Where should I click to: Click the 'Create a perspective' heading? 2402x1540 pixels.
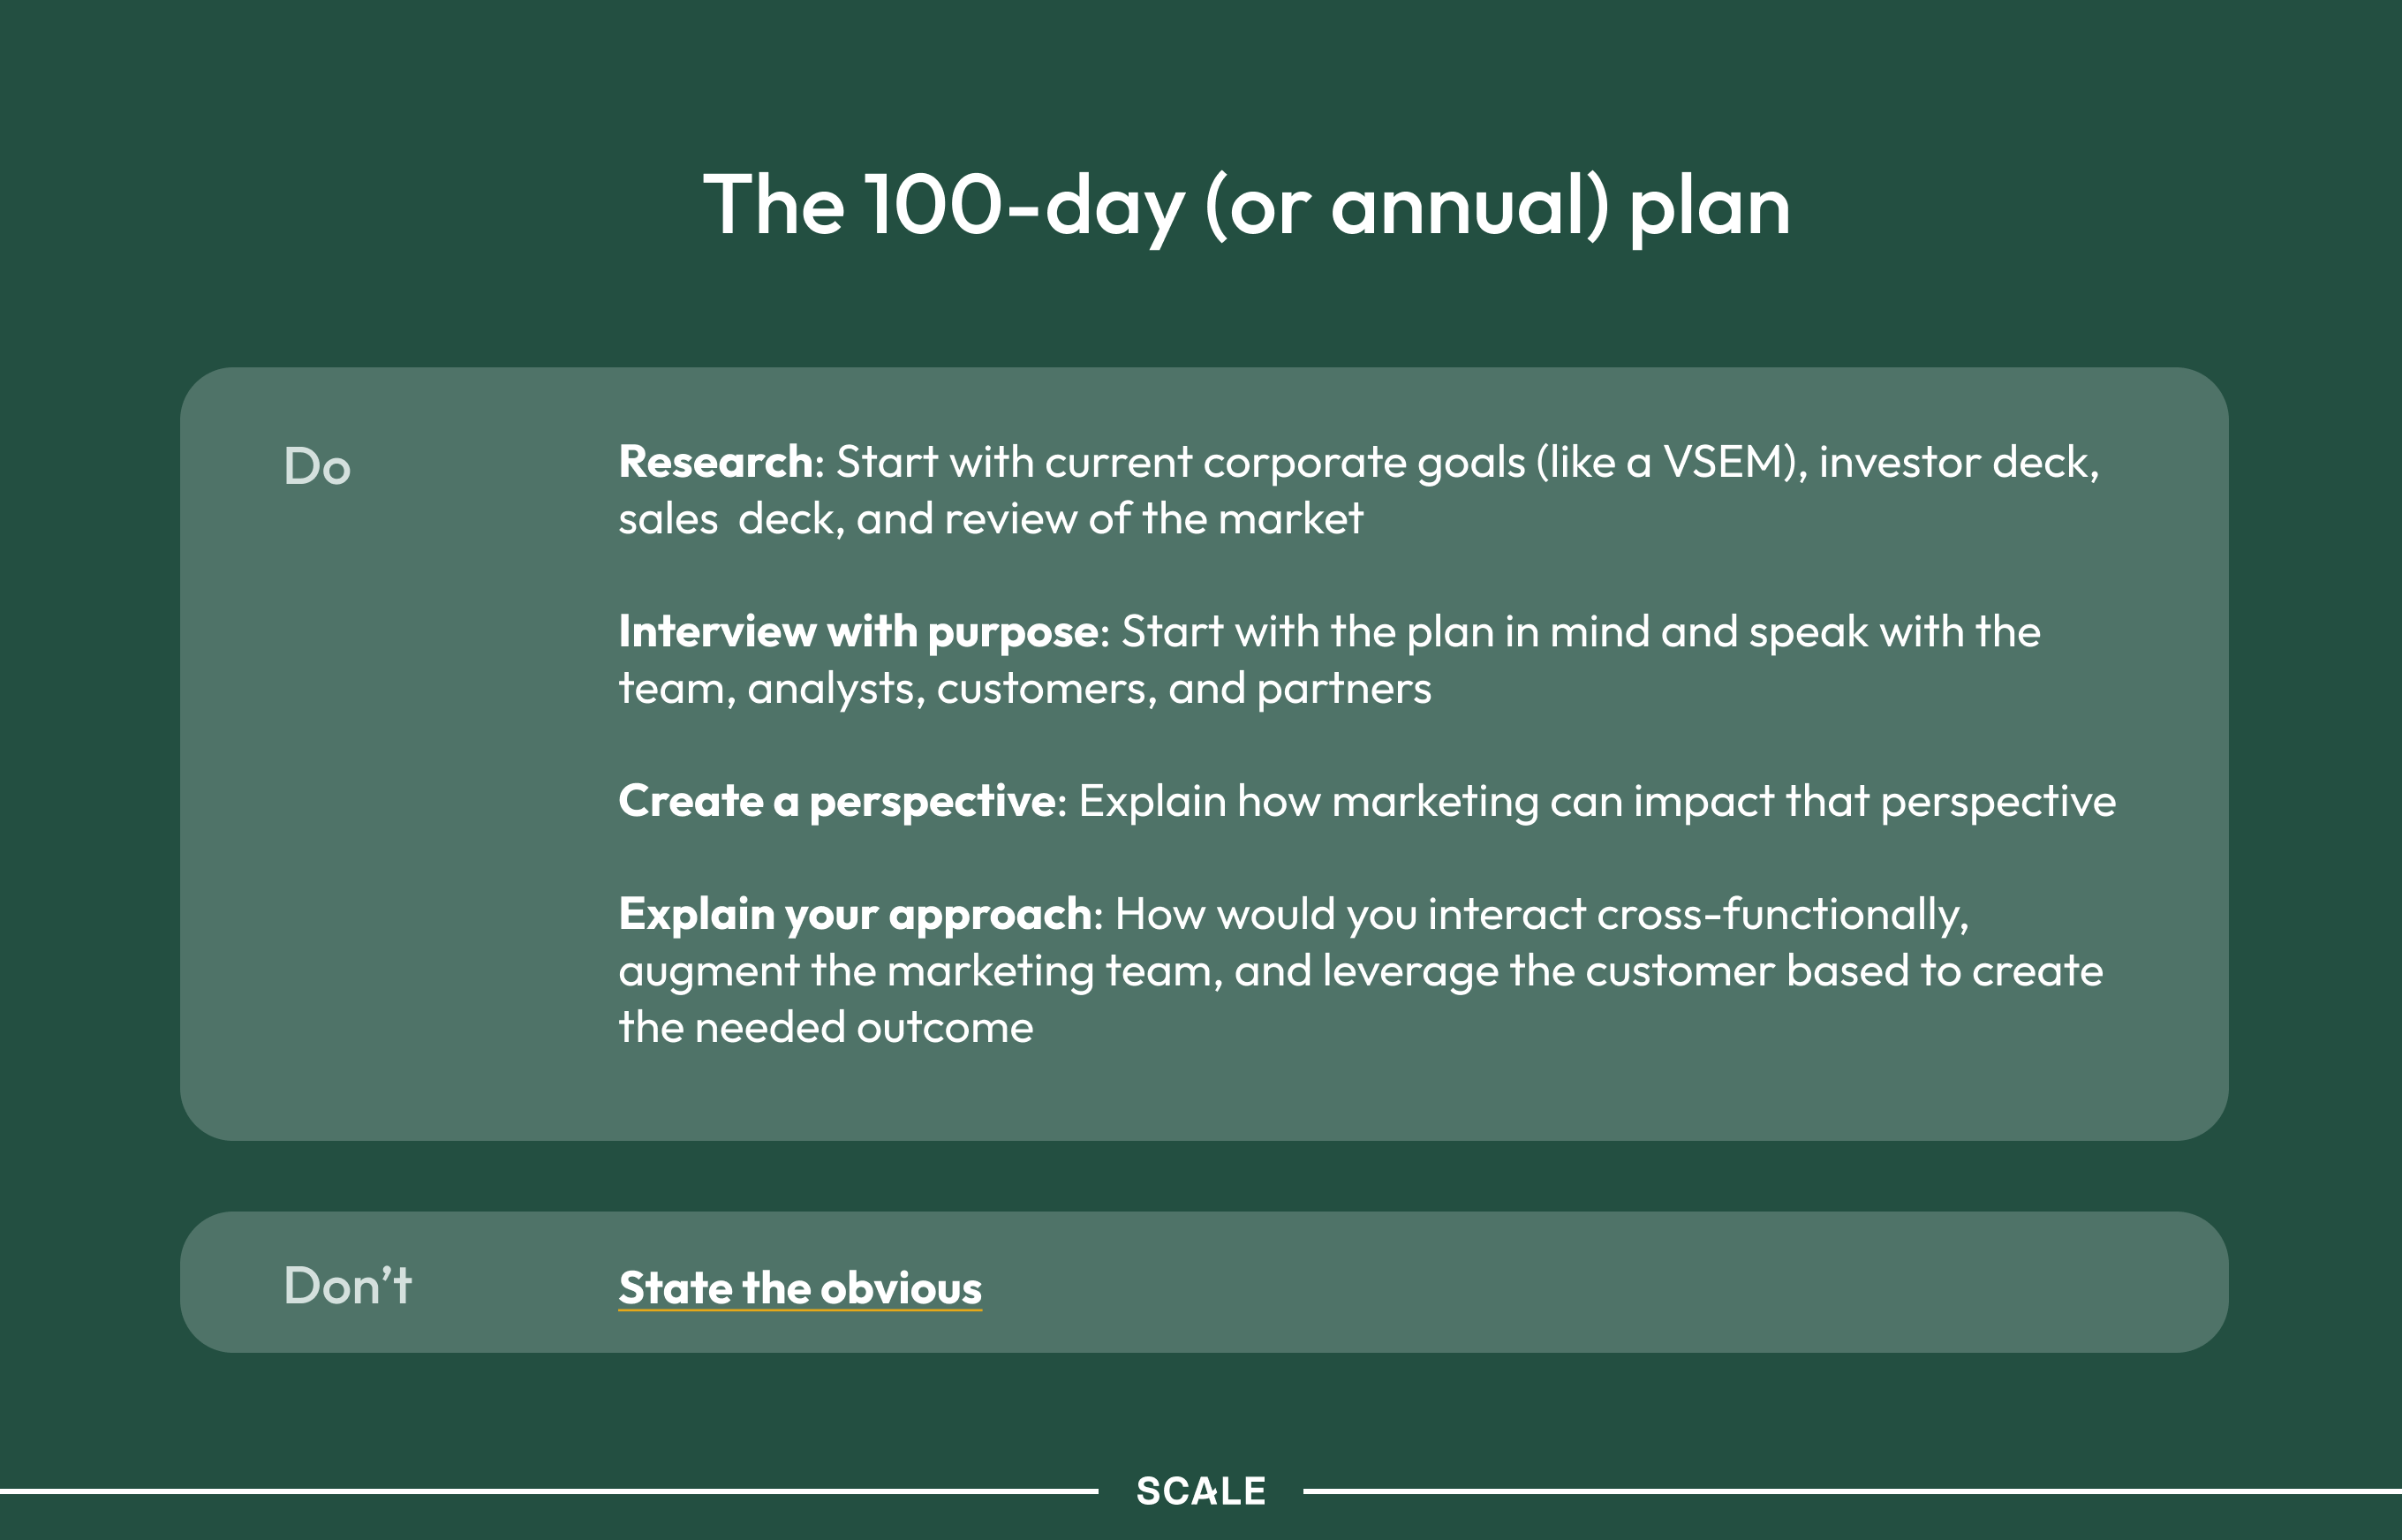(x=836, y=801)
